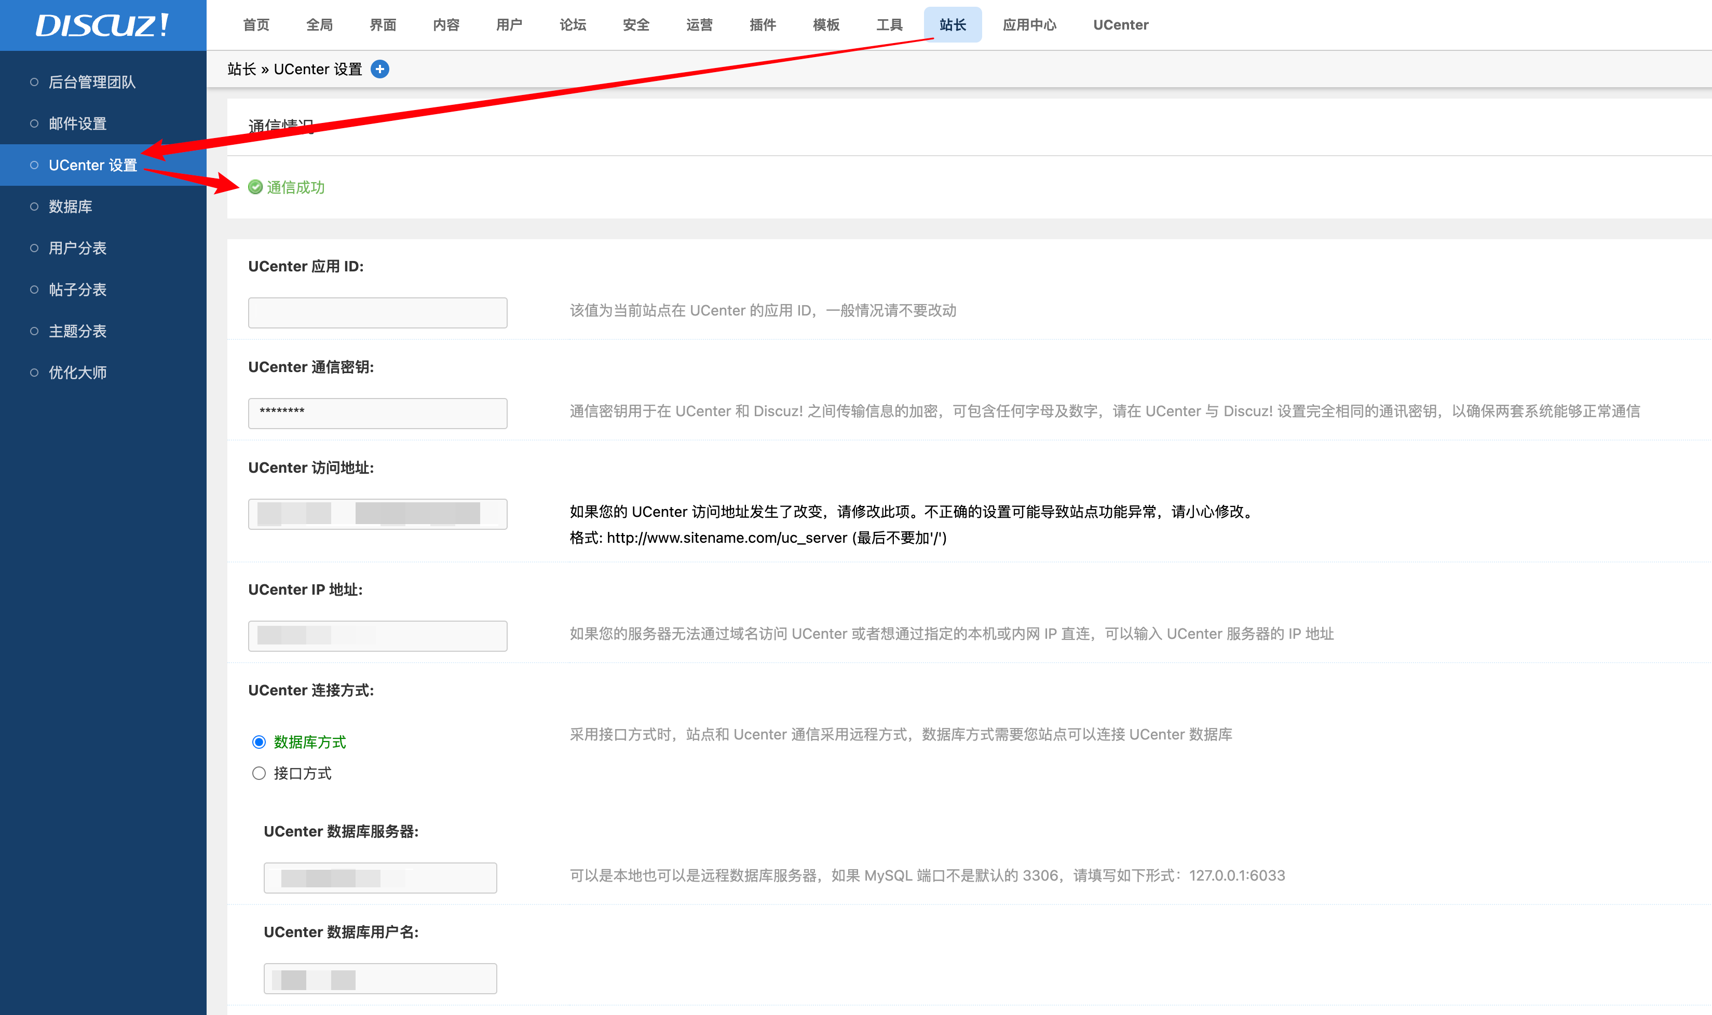Open 后台管理团队 in the sidebar
1712x1015 pixels.
click(92, 82)
